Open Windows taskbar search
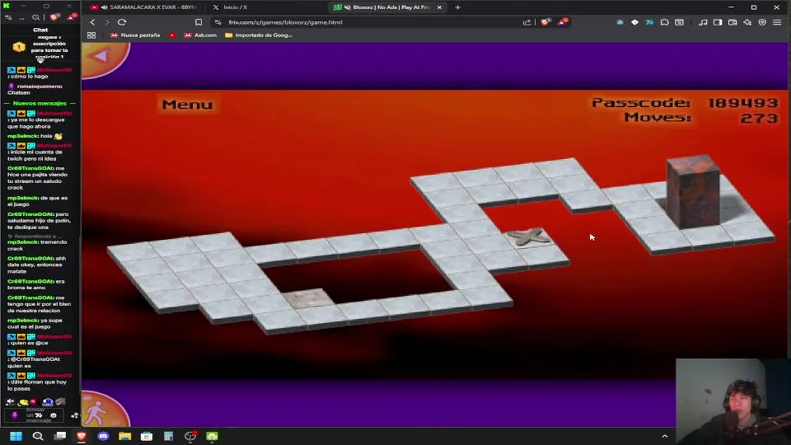 click(38, 436)
